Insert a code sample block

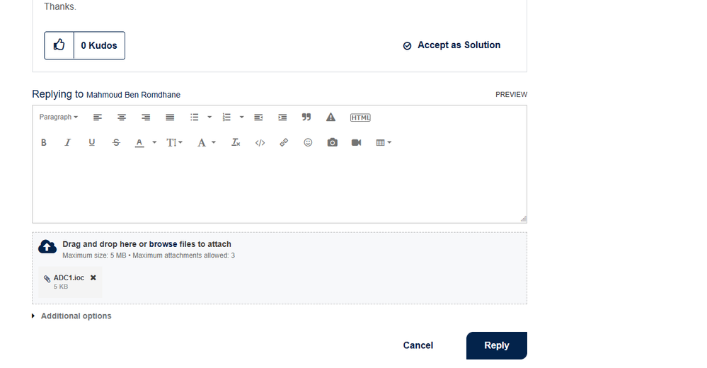[x=260, y=143]
